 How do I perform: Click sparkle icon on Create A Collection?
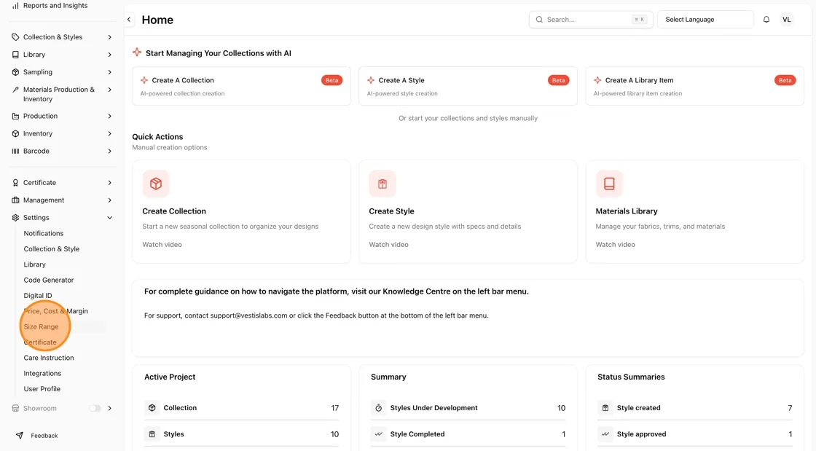(x=144, y=80)
